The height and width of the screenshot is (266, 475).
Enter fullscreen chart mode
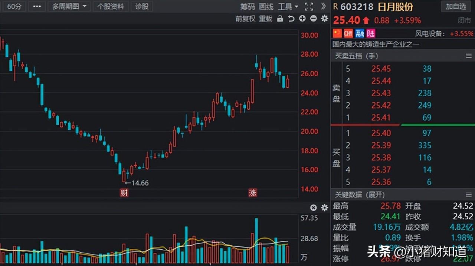[x=309, y=6]
